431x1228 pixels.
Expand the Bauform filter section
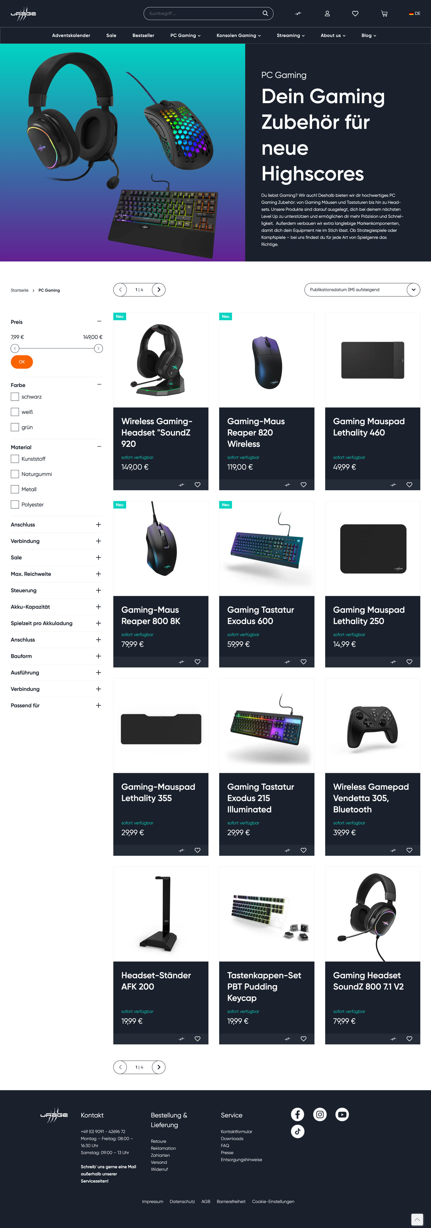56,656
